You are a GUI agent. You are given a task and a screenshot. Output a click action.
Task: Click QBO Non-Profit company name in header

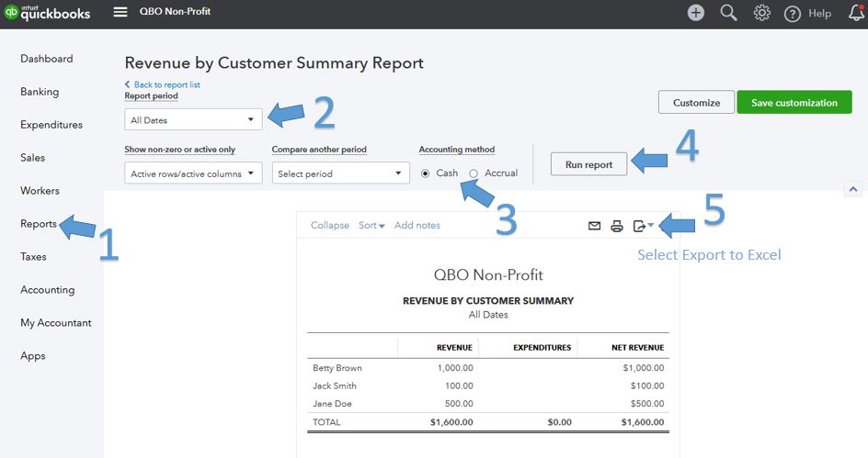point(175,11)
